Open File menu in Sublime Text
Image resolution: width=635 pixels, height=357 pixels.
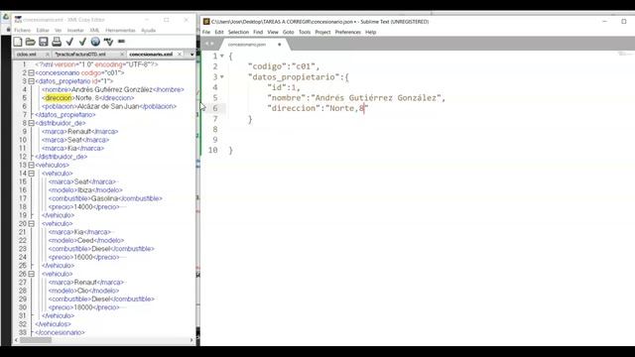click(206, 32)
